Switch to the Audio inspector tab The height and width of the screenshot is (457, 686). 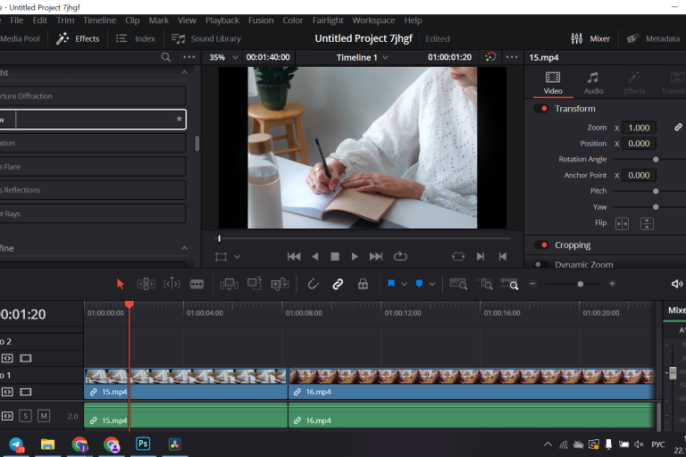pyautogui.click(x=593, y=82)
